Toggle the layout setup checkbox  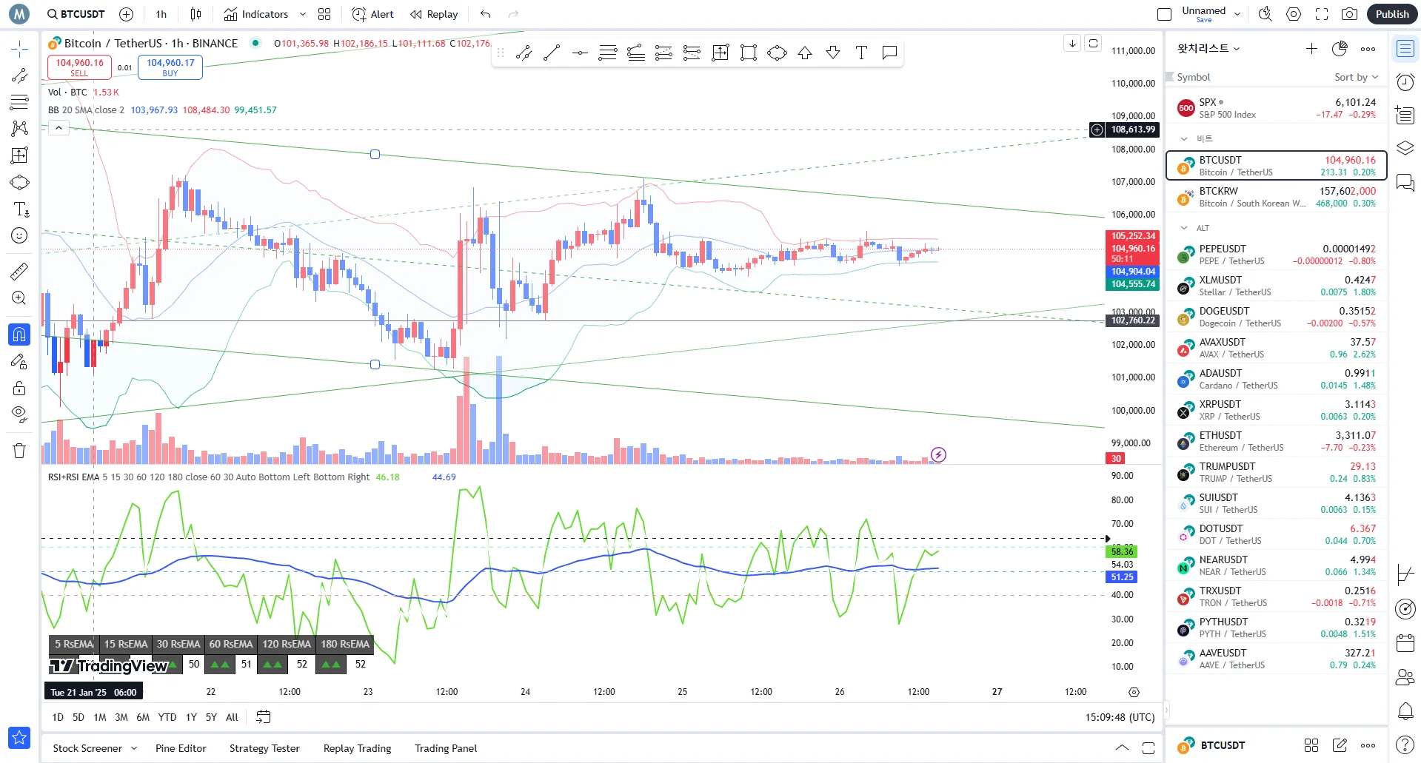(x=1164, y=14)
